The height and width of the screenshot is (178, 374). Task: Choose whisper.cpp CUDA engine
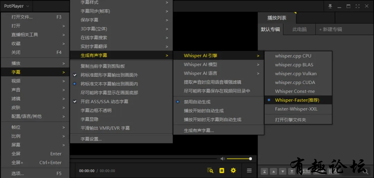point(298,83)
